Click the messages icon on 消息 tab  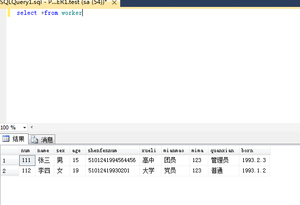(34, 139)
